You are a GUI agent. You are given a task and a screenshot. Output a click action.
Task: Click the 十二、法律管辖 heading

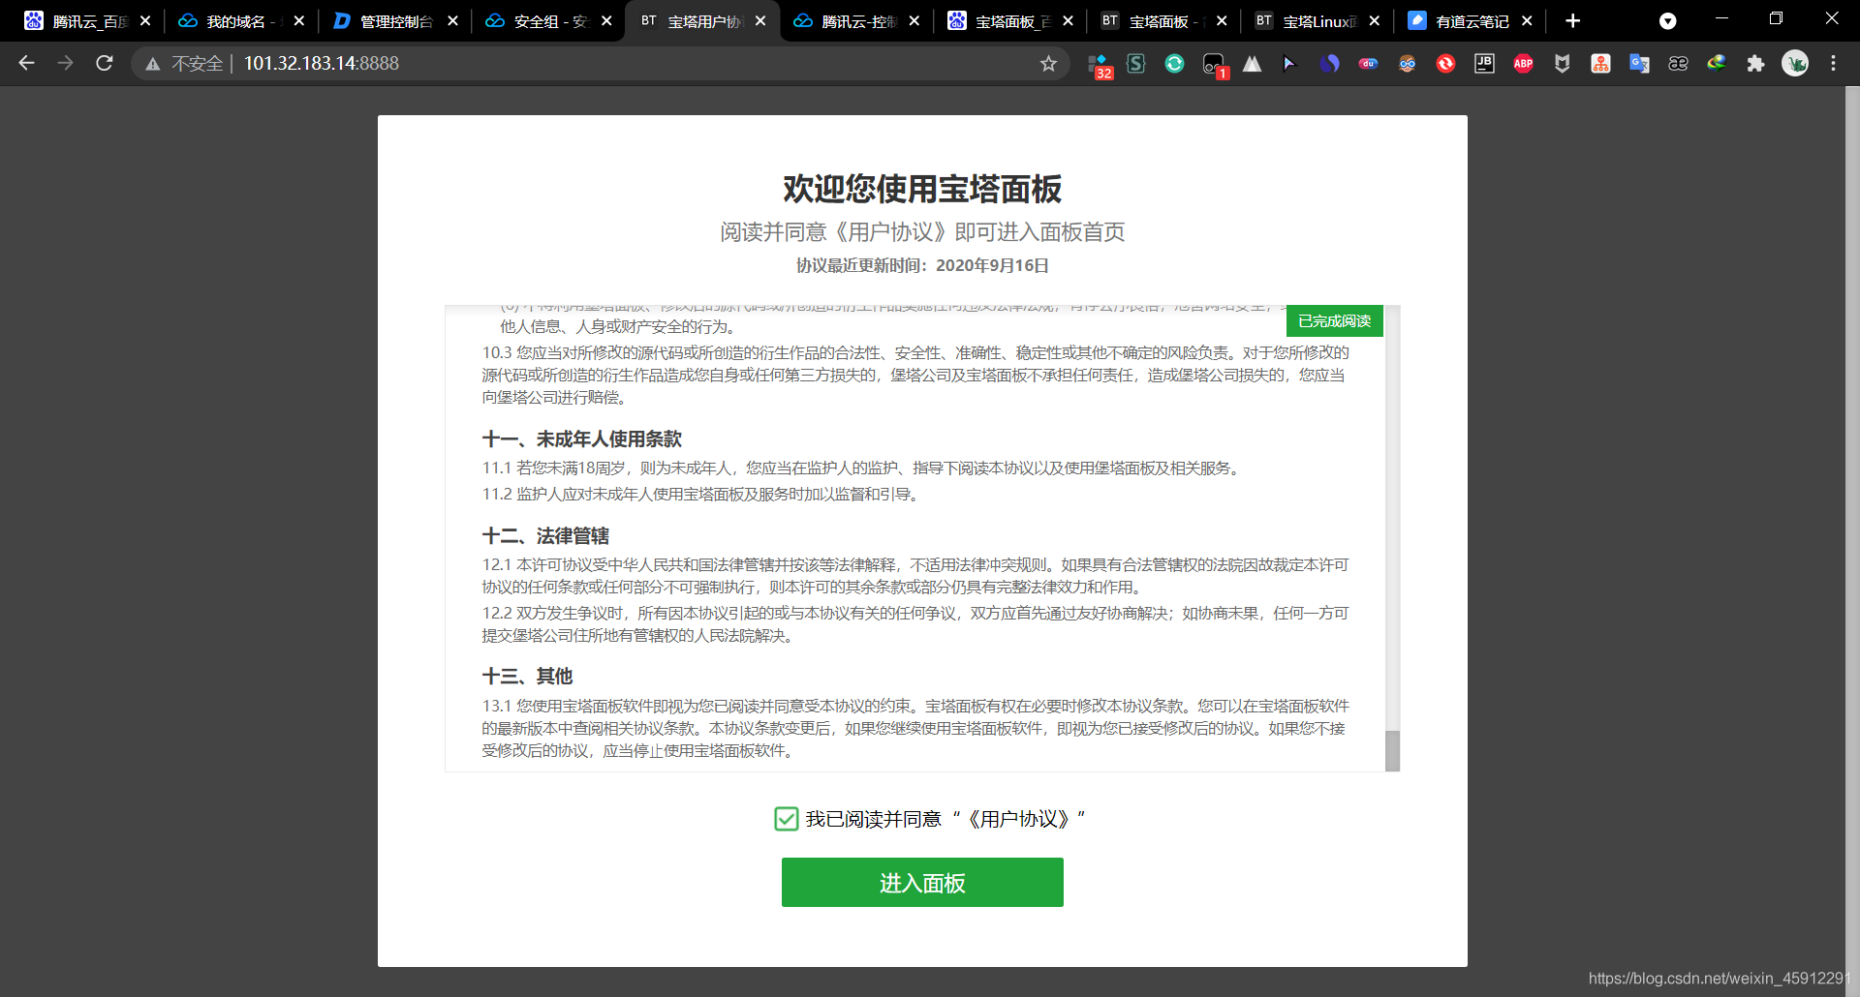point(545,536)
